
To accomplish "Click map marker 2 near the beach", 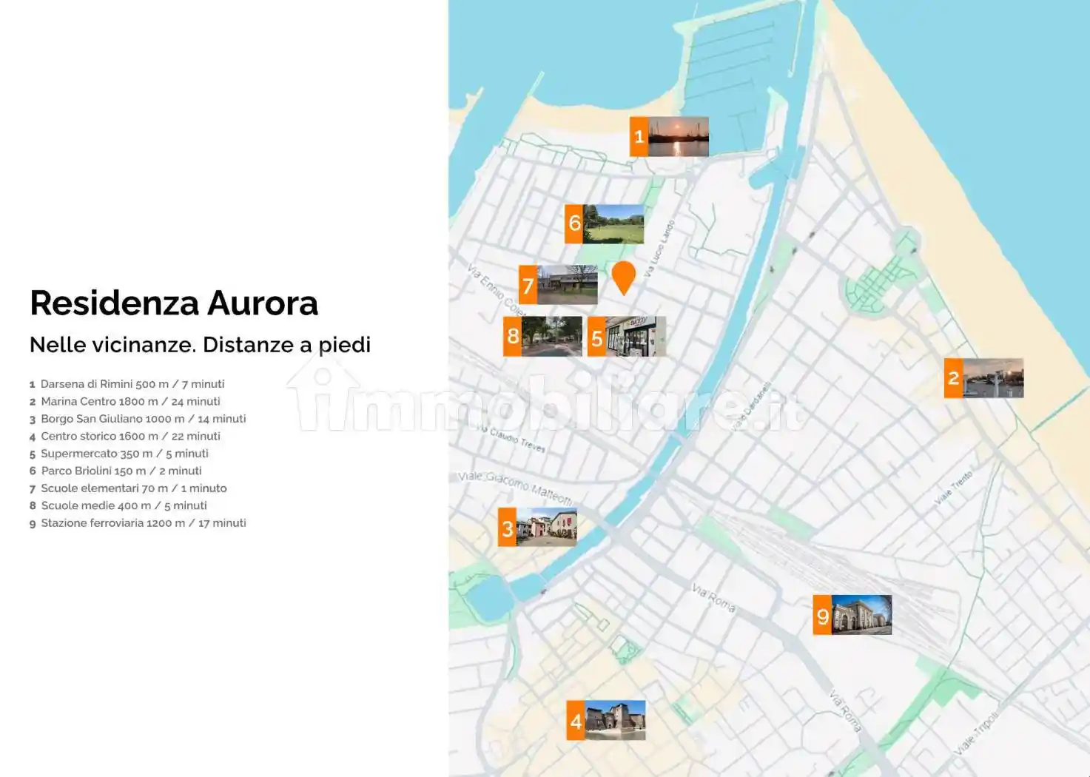I will click(983, 378).
